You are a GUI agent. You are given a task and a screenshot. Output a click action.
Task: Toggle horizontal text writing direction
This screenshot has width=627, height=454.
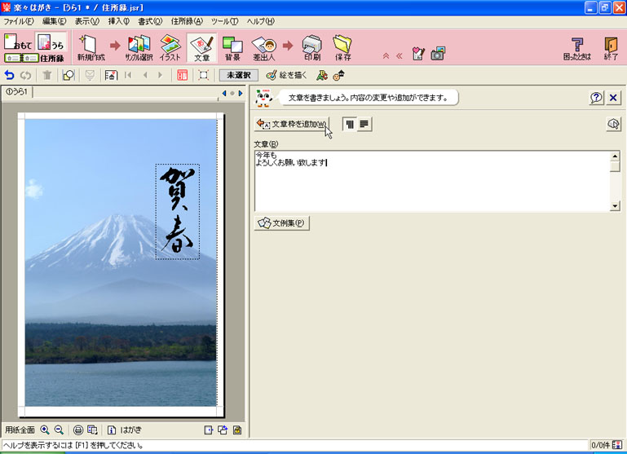[x=364, y=124]
